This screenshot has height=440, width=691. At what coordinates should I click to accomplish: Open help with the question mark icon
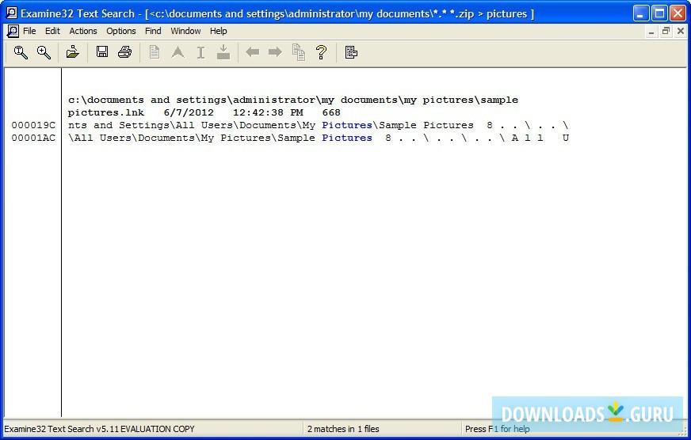point(321,52)
